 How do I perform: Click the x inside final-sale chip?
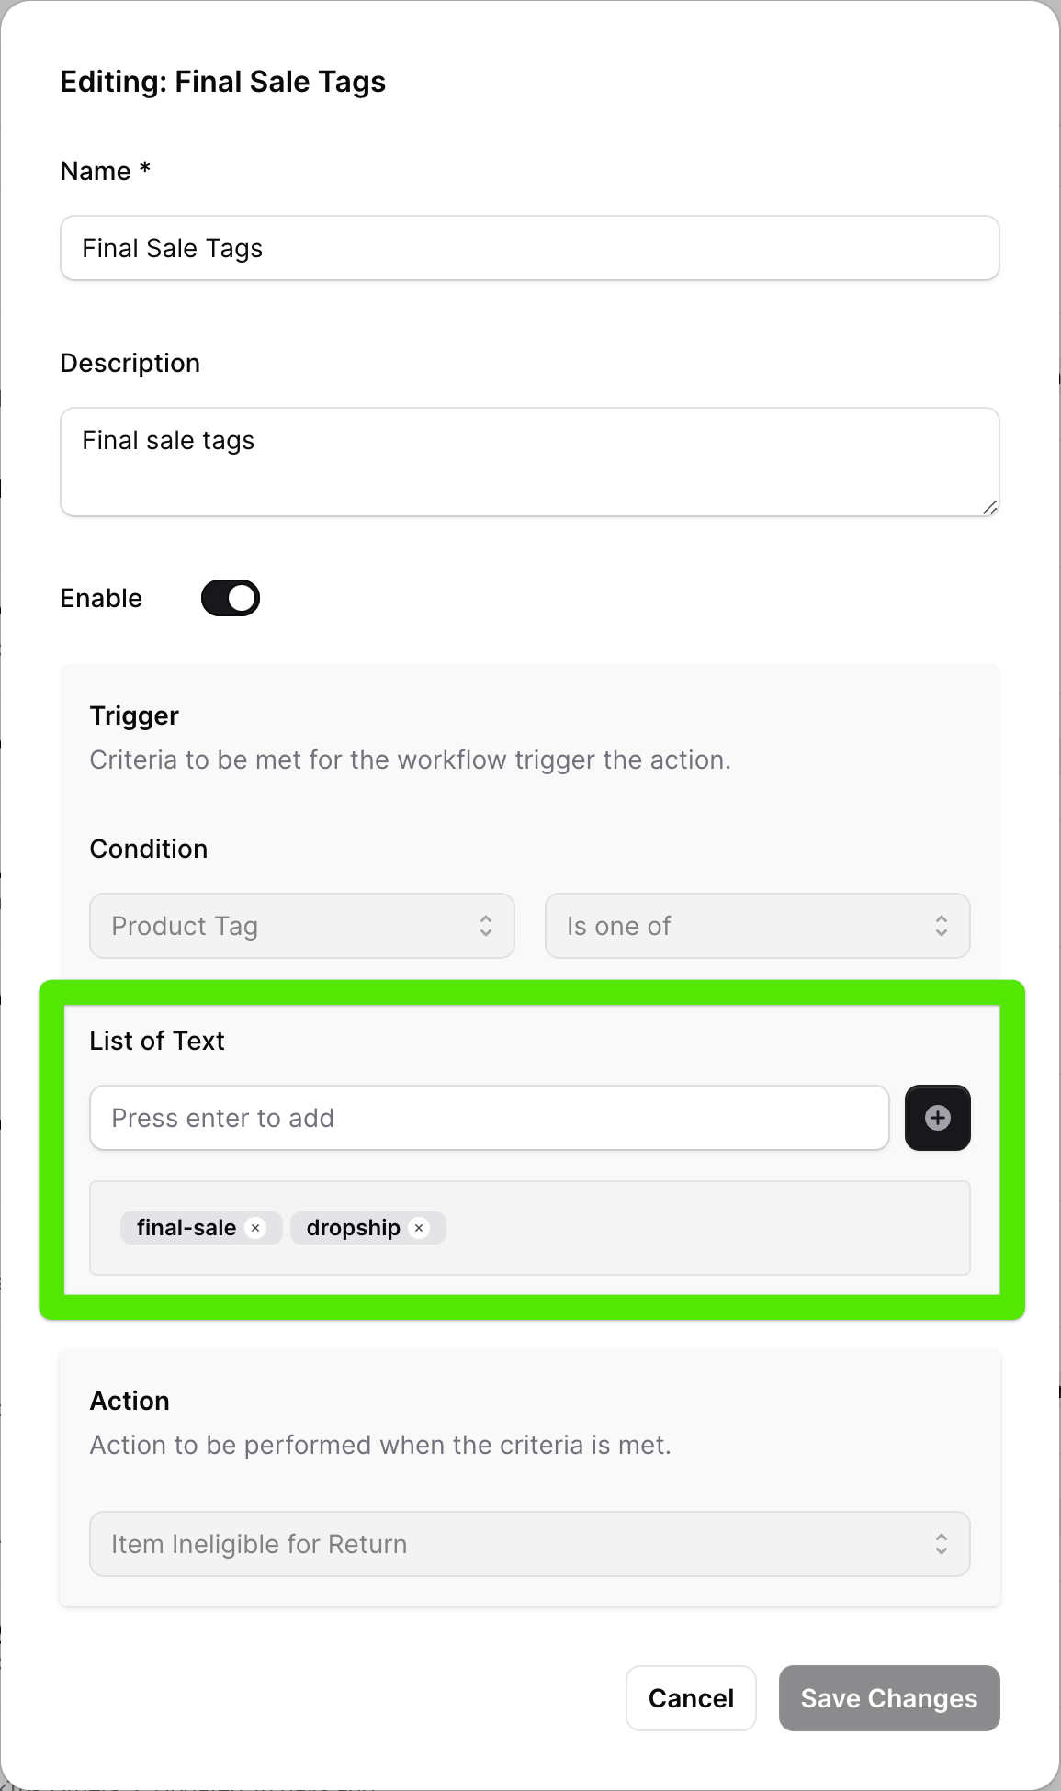click(256, 1228)
